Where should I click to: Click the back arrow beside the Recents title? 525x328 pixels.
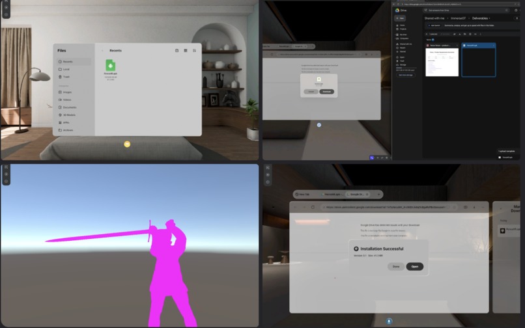[102, 51]
